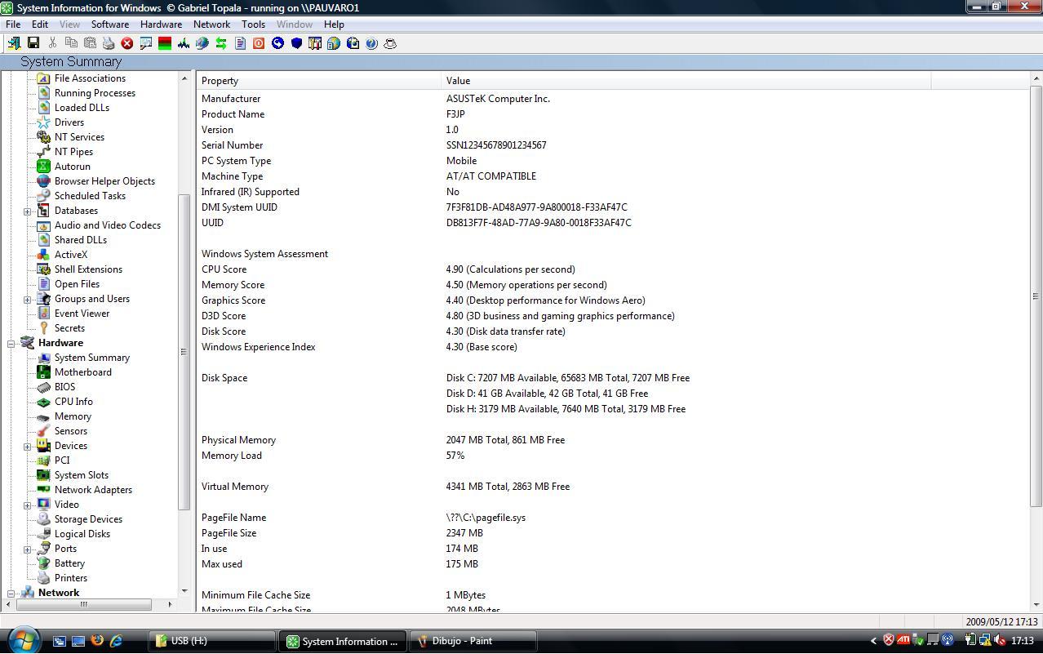1043x654 pixels.
Task: Click the blue camera document toolbar icon
Action: click(353, 43)
